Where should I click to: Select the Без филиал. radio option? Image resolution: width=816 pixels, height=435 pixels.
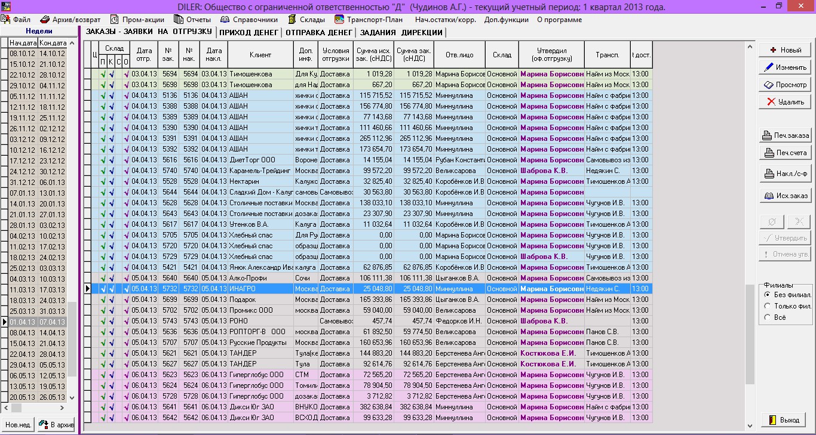click(x=787, y=295)
